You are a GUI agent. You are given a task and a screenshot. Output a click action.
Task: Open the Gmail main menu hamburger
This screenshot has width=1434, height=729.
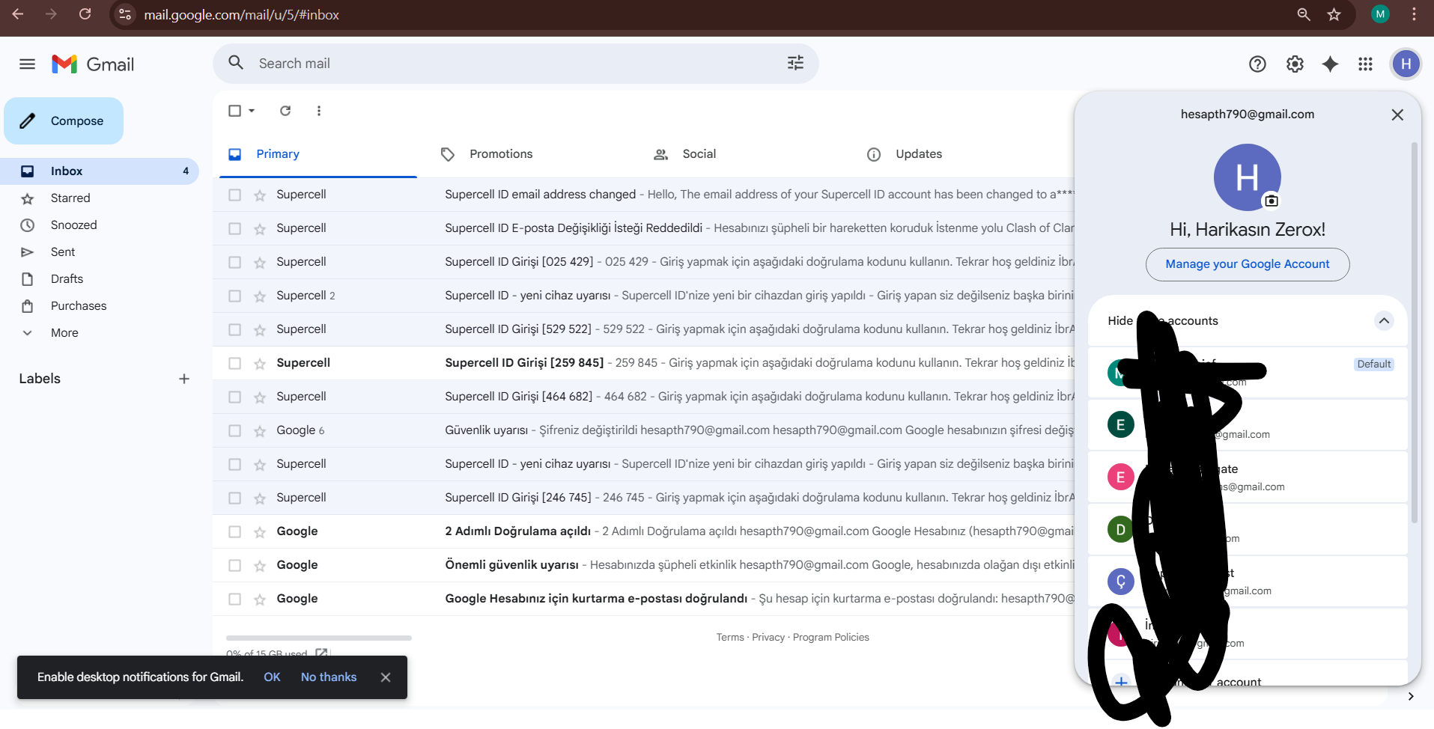tap(27, 64)
